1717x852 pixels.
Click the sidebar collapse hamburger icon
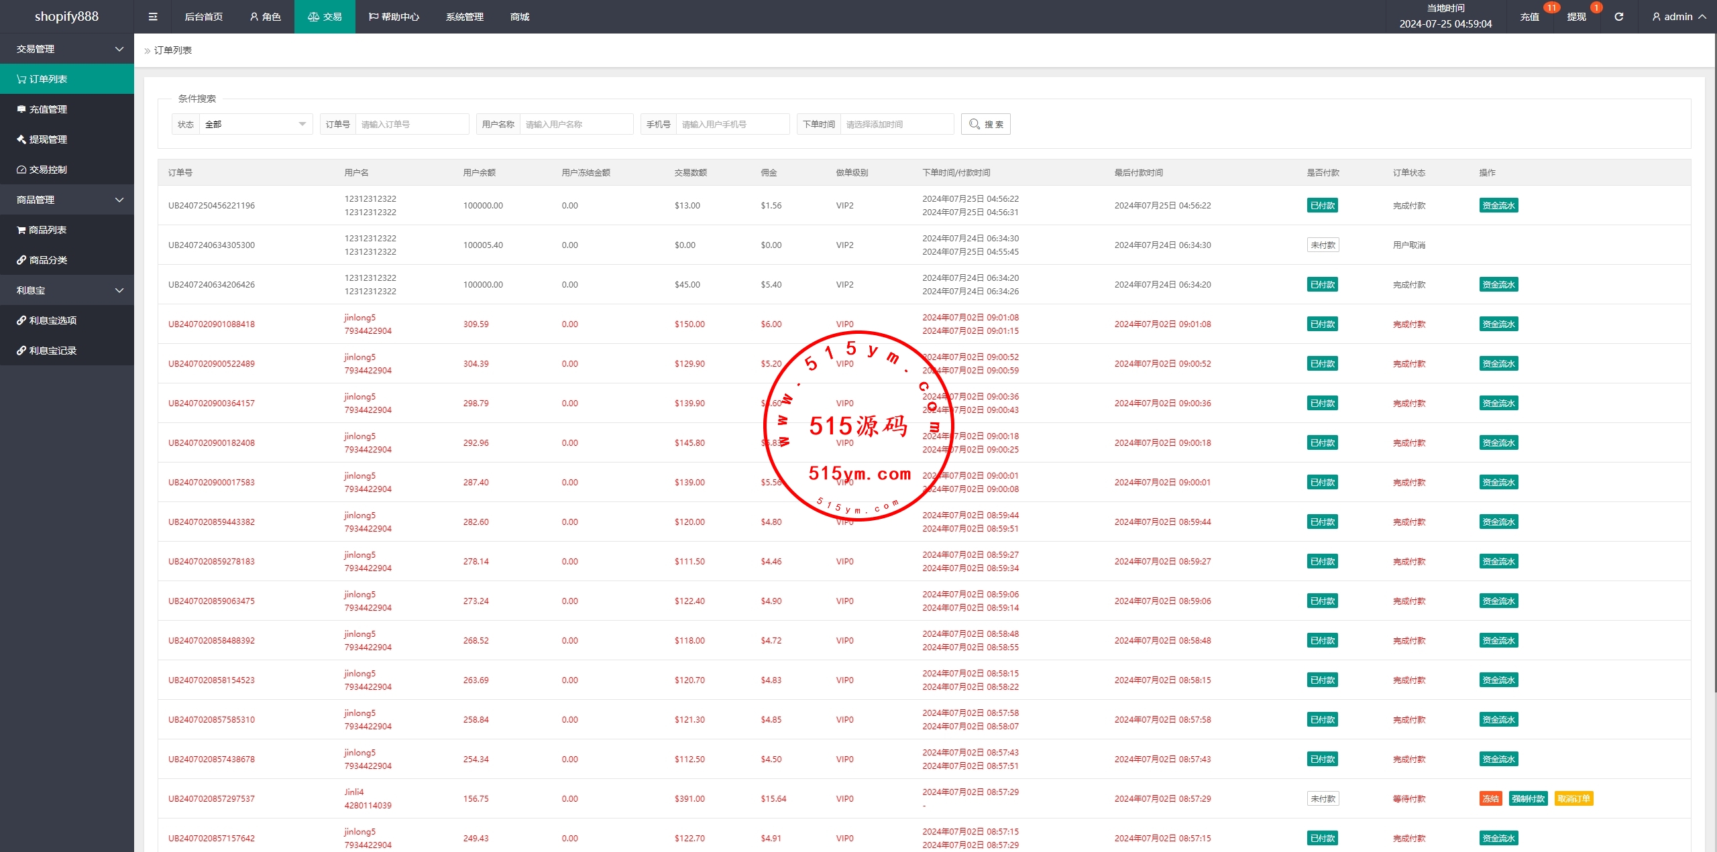coord(153,17)
